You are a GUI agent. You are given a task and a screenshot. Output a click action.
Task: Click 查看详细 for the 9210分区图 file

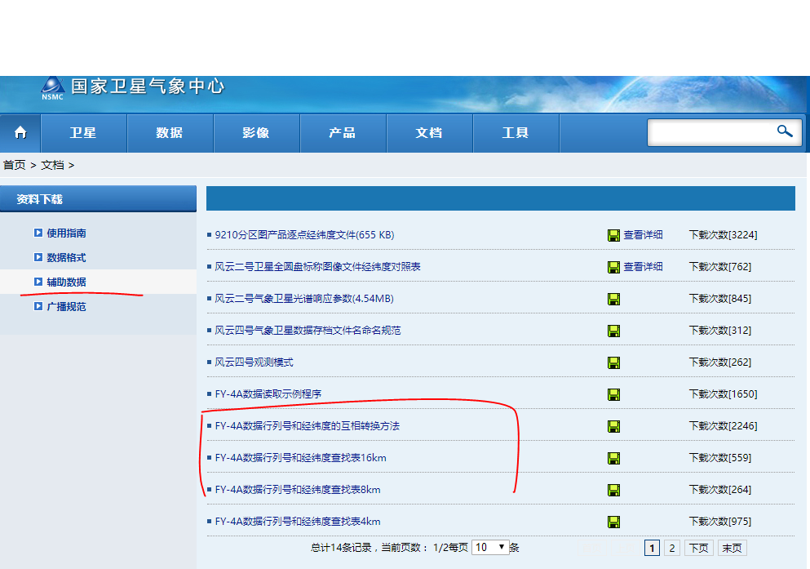click(x=644, y=234)
